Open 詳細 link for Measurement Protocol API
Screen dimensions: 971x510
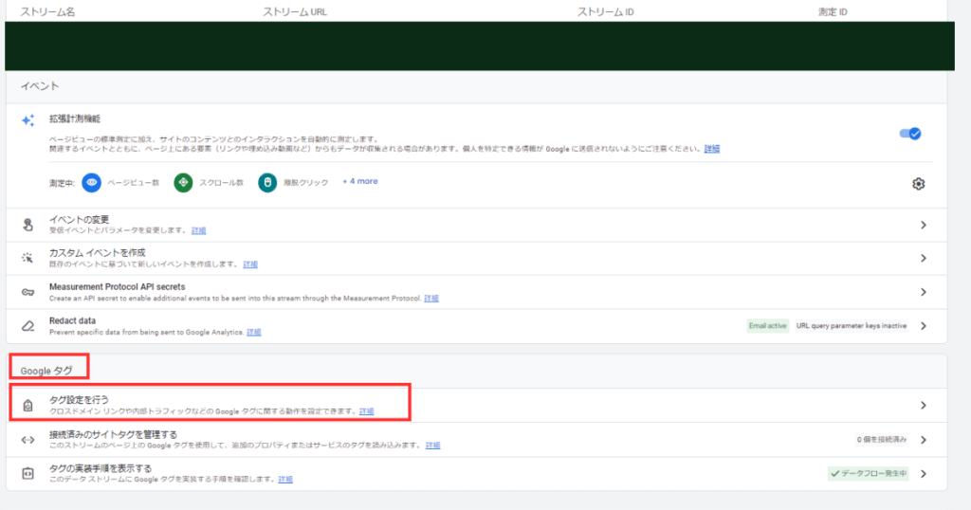pyautogui.click(x=431, y=299)
